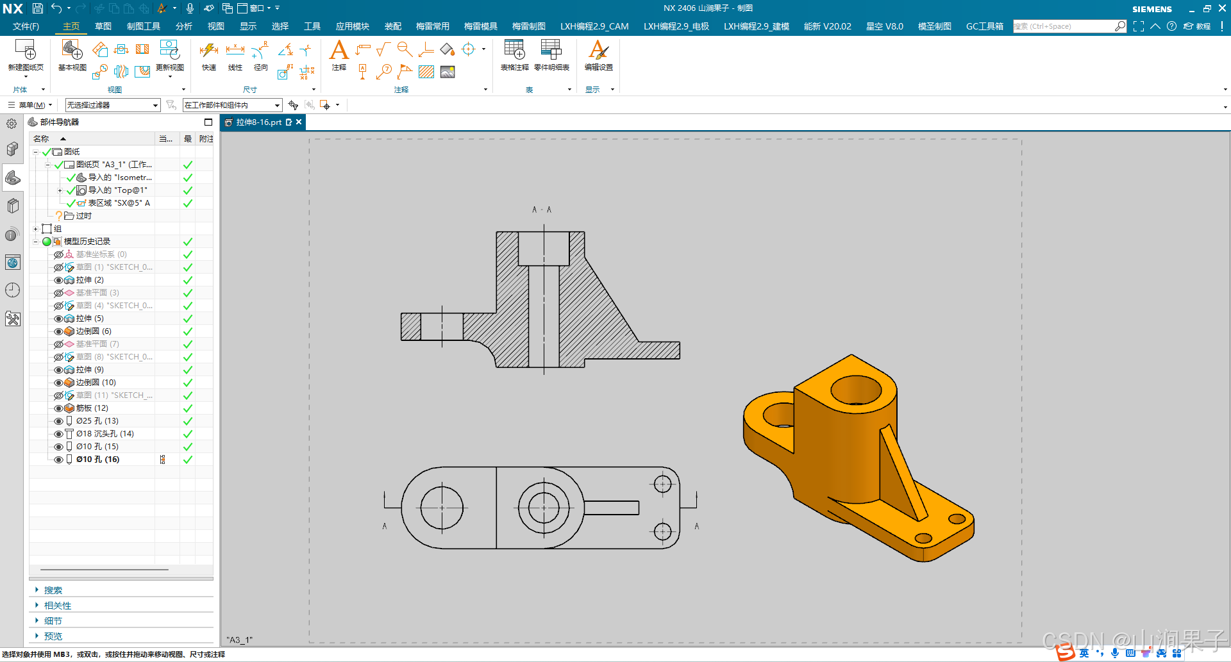The width and height of the screenshot is (1231, 662).
Task: Select the Rapid dimension (快速) tool
Action: pyautogui.click(x=209, y=50)
